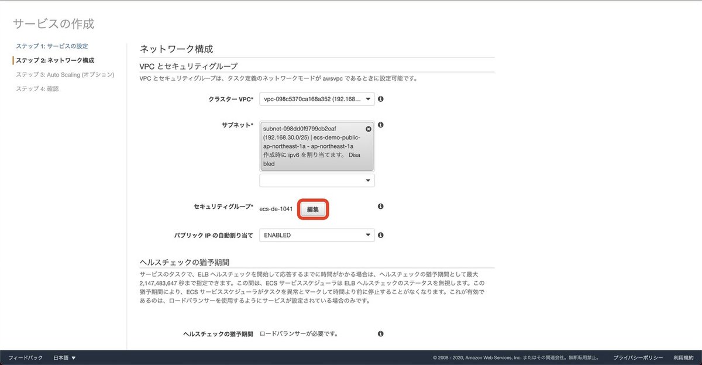Click the フィードバック footer link
702x365 pixels.
pos(25,358)
